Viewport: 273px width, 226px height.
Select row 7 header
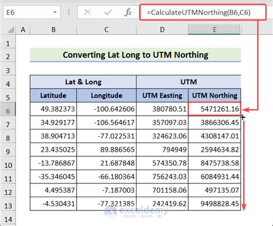[x=7, y=122]
